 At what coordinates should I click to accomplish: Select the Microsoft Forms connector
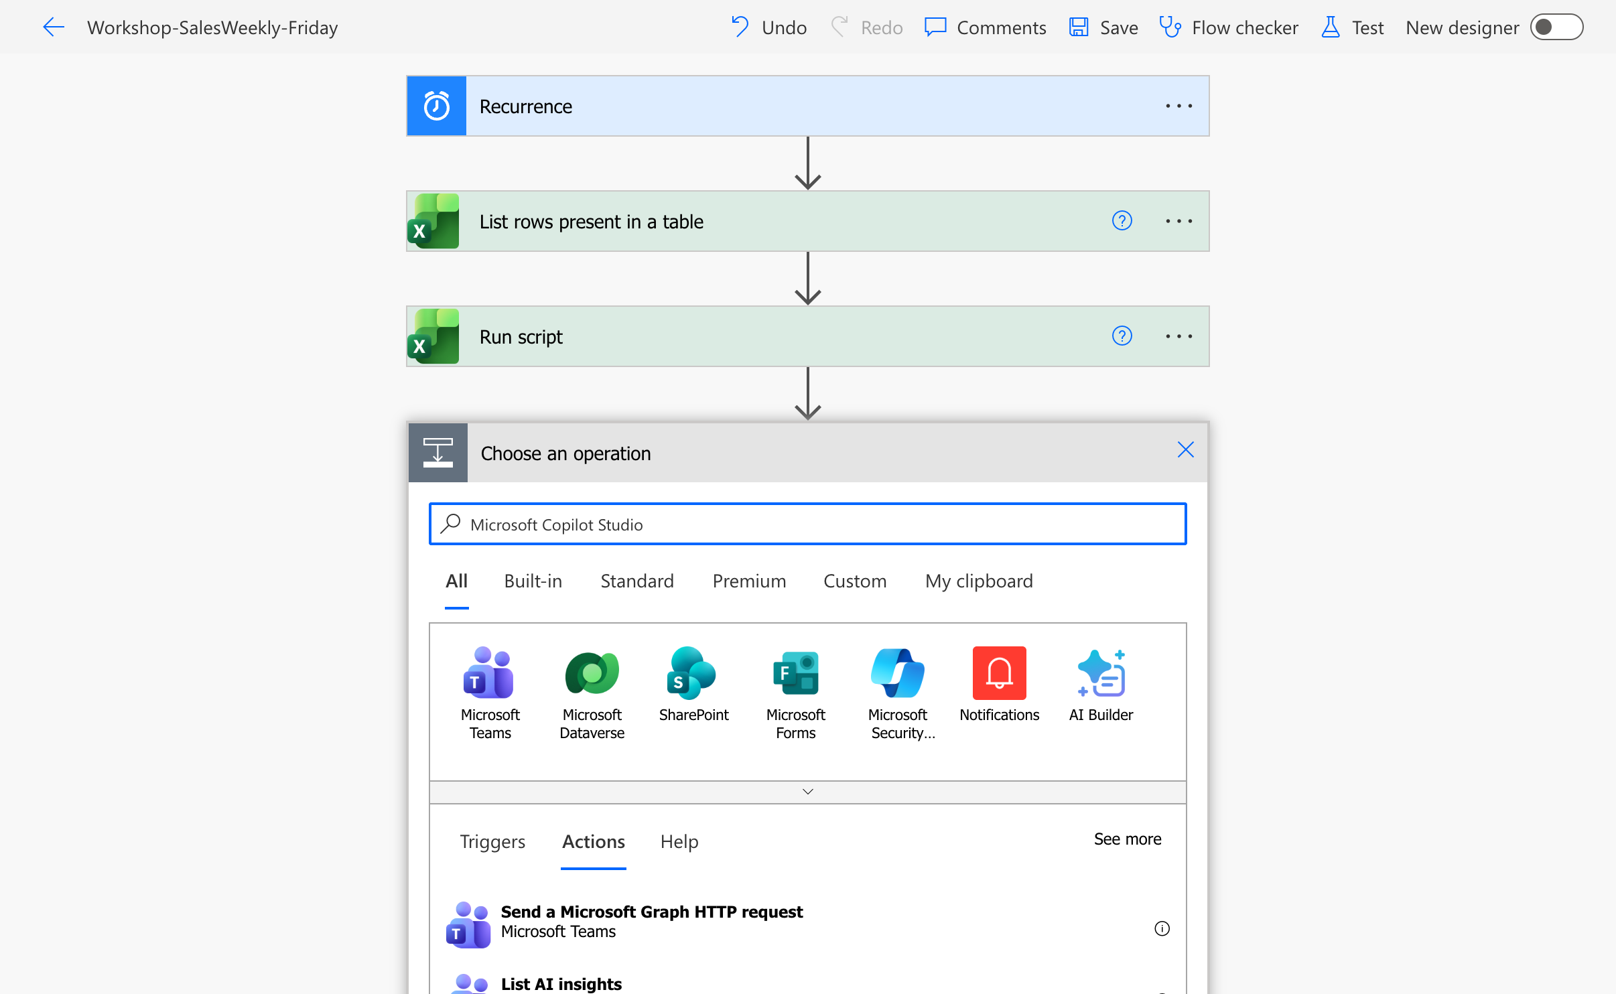[795, 693]
